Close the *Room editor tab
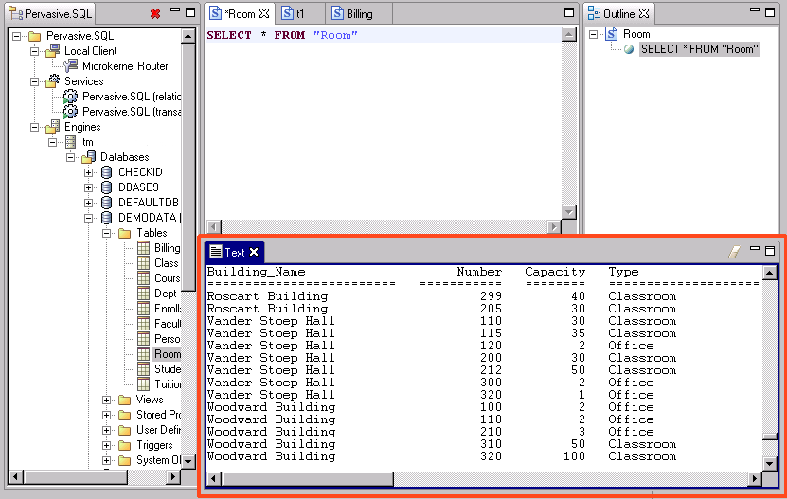The height and width of the screenshot is (499, 787). 264,14
